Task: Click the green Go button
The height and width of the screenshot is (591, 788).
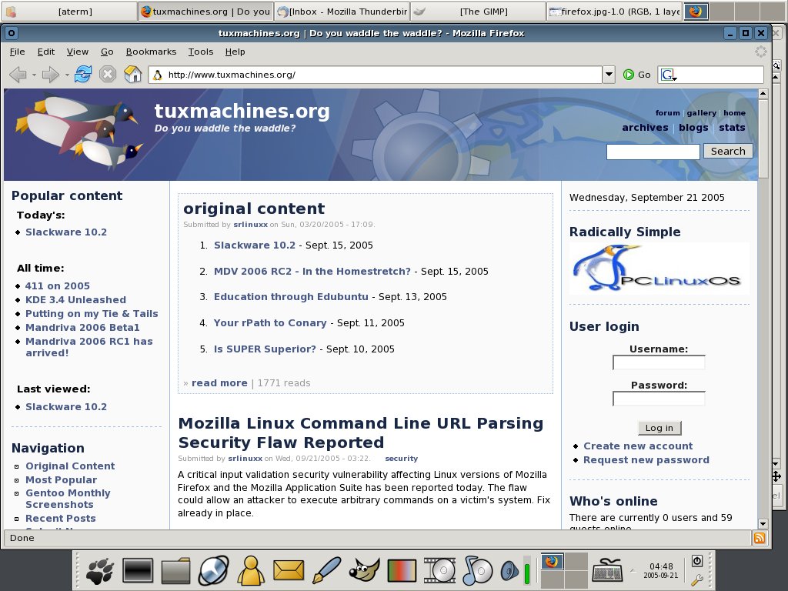Action: tap(636, 75)
